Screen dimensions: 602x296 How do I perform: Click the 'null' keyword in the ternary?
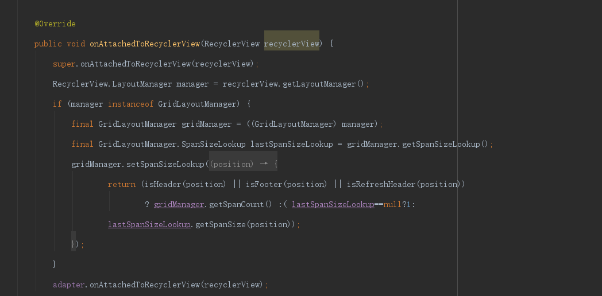(393, 204)
